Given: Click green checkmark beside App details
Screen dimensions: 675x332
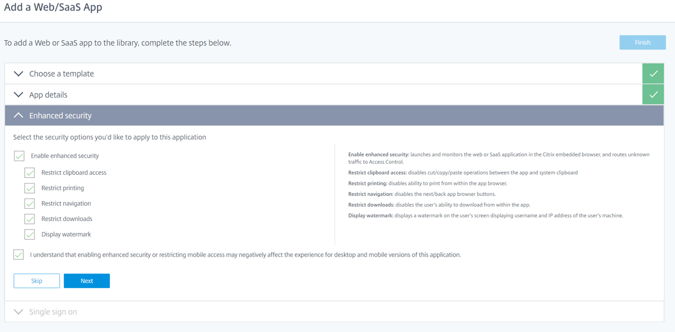Looking at the screenshot, I should pos(653,95).
